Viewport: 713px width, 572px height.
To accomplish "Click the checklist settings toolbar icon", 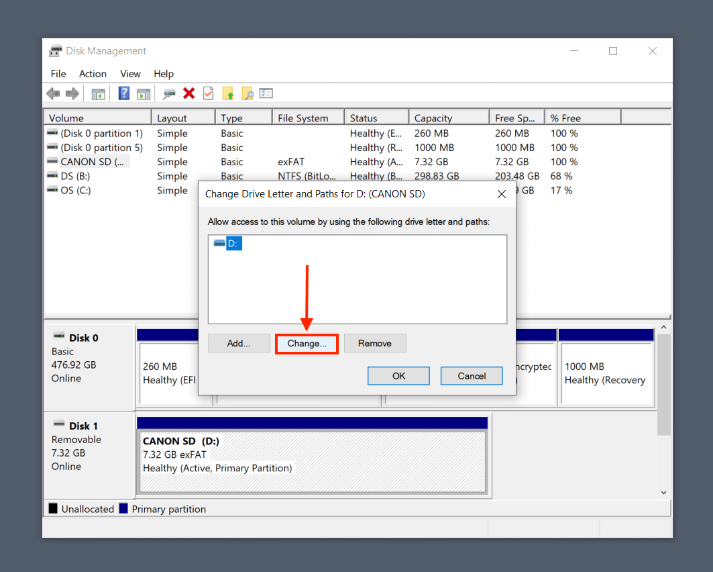I will (x=266, y=94).
